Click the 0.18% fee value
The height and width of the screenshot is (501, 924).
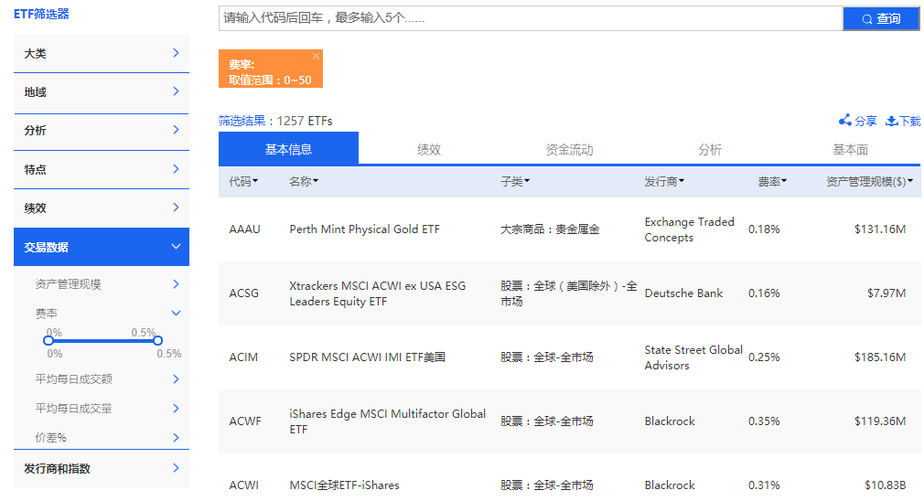point(764,229)
